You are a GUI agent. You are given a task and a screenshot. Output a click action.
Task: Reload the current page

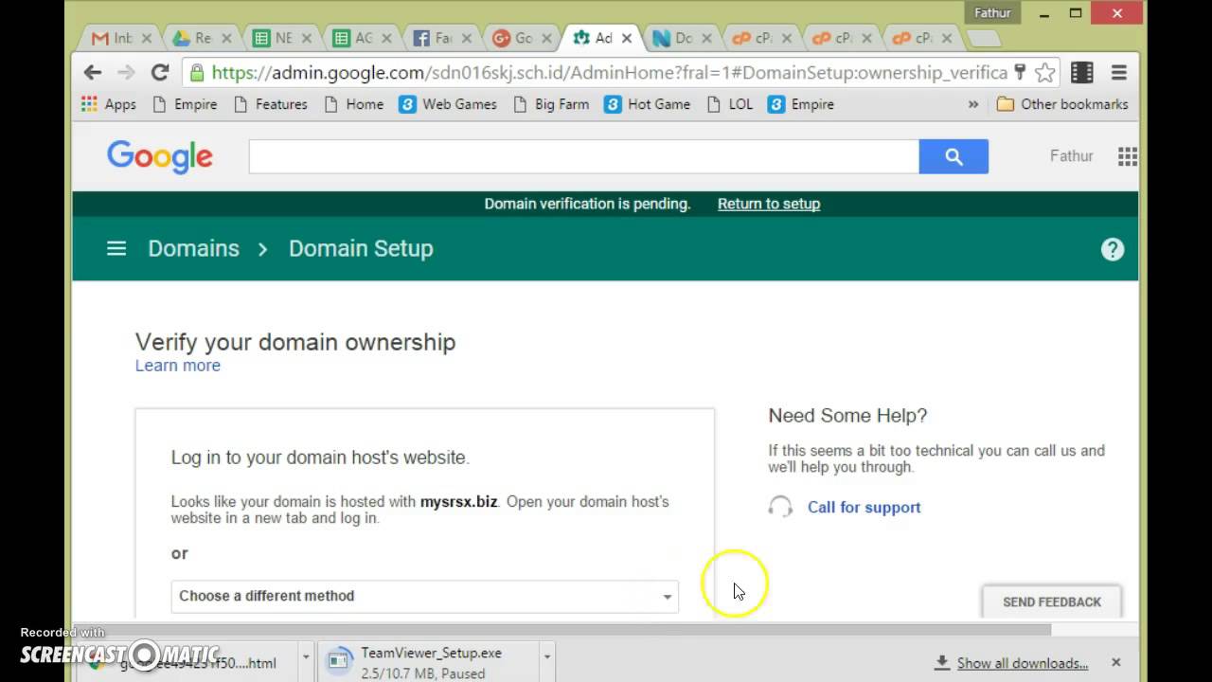click(x=160, y=72)
